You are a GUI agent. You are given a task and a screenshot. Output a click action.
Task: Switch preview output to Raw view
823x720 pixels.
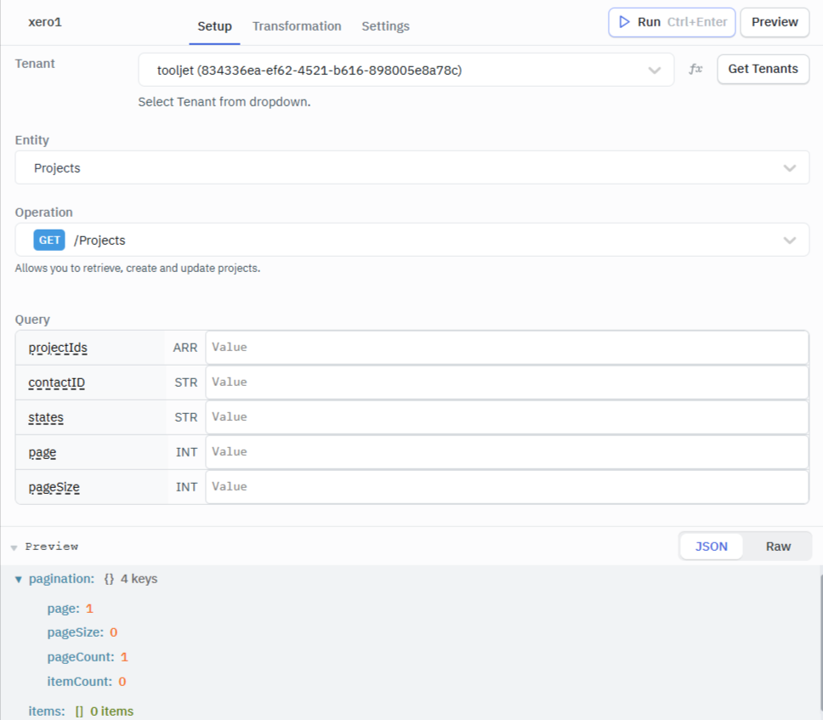(778, 546)
